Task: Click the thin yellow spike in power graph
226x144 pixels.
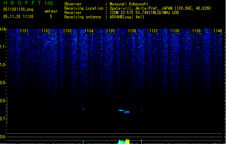Action: (141, 141)
